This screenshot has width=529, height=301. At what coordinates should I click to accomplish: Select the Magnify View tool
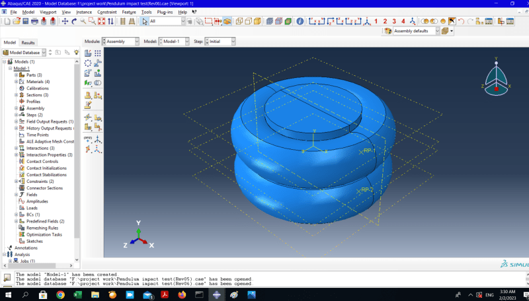click(x=83, y=21)
